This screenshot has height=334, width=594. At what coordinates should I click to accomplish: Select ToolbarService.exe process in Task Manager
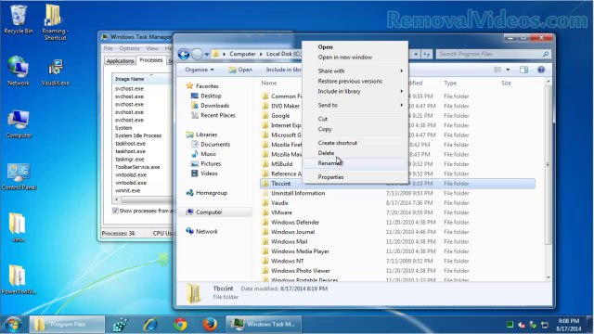click(x=137, y=167)
